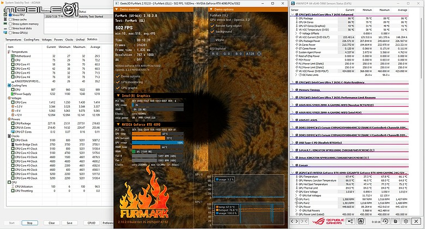Click the R: 0 color value field
Screen dimensions: 425x229
(x=215, y=54)
